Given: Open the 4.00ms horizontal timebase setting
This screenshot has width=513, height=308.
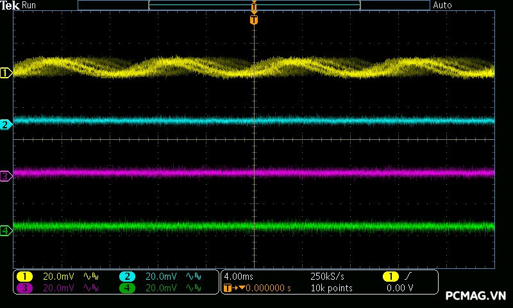Looking at the screenshot, I should coord(239,277).
